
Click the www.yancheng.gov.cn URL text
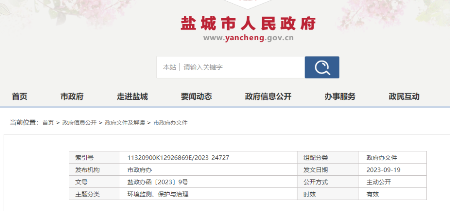coord(248,38)
